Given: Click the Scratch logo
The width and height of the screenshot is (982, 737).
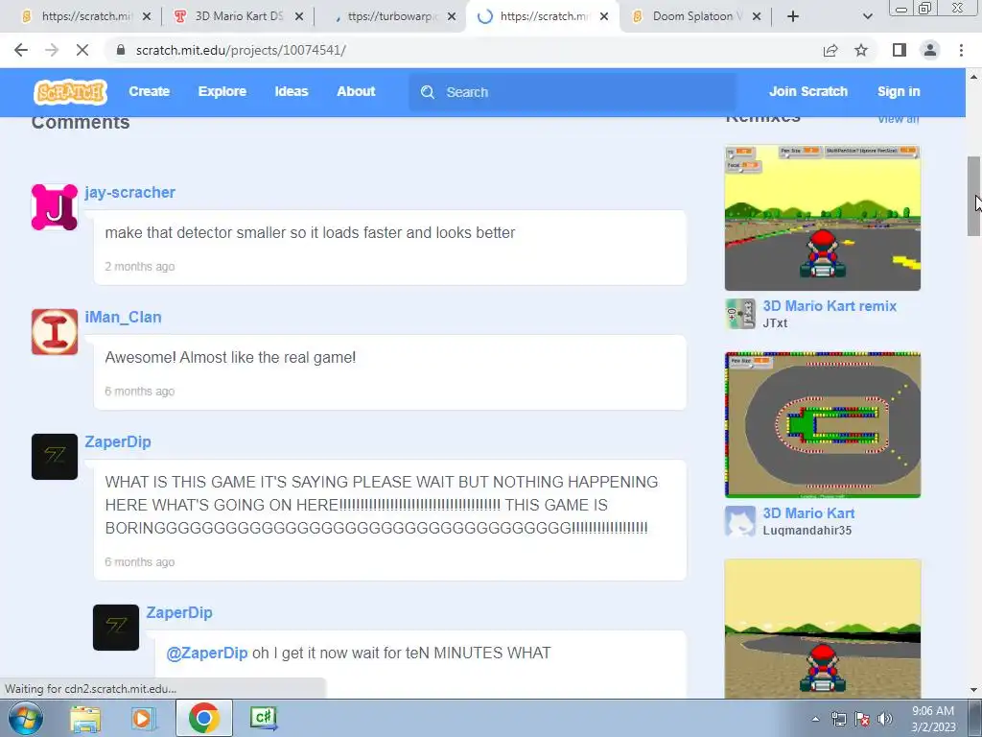Looking at the screenshot, I should coord(70,92).
